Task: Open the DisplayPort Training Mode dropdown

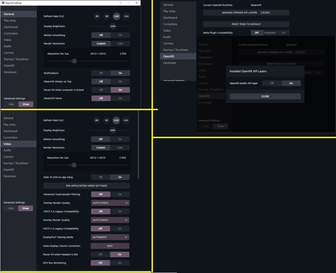Action: 110,237
